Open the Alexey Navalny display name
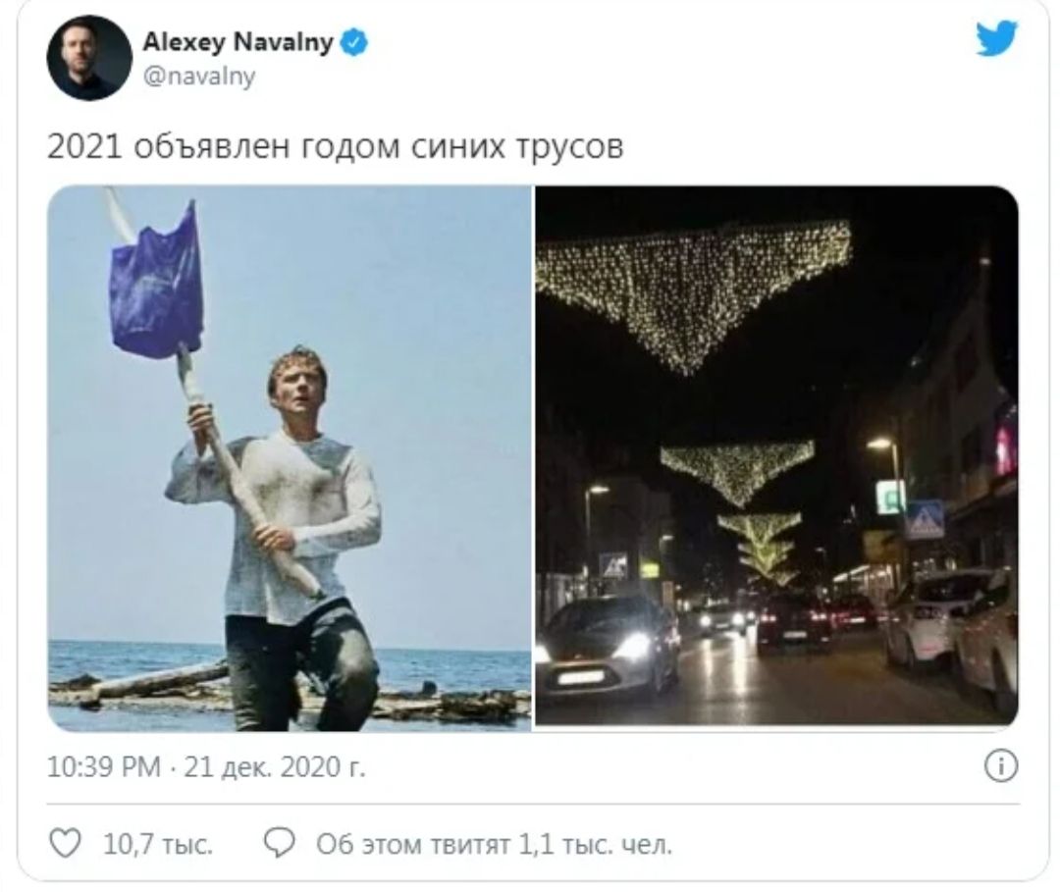The image size is (1060, 892). coord(238,42)
